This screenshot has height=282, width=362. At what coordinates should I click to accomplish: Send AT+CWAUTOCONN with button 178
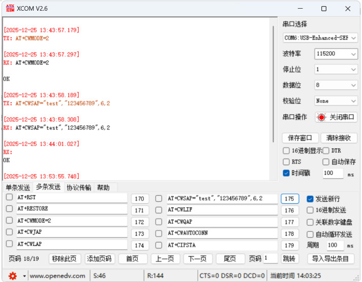pos(289,234)
